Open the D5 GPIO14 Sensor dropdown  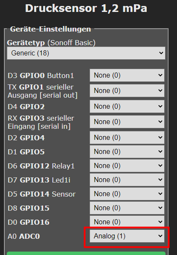coord(127,194)
